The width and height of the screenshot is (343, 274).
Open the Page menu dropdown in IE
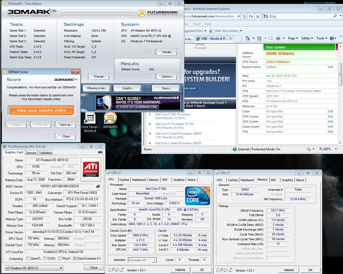293,38
